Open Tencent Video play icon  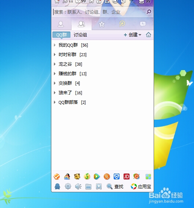pos(97,176)
